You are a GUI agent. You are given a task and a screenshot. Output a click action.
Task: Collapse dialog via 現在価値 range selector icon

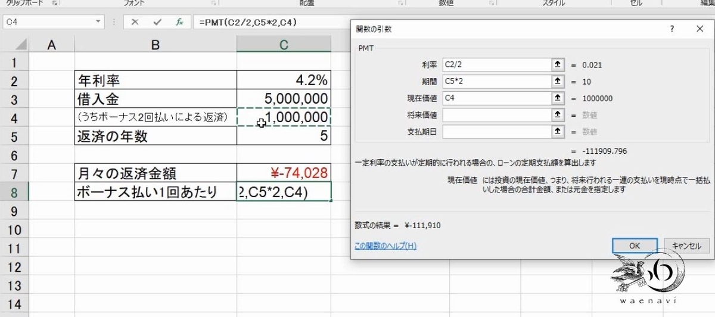558,98
